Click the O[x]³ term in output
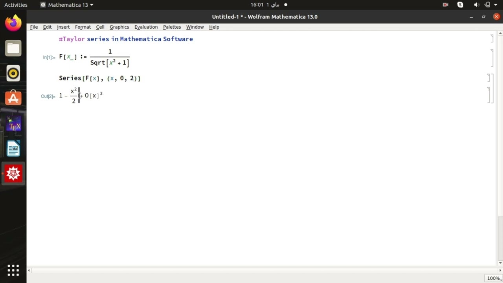This screenshot has height=283, width=503. point(94,95)
